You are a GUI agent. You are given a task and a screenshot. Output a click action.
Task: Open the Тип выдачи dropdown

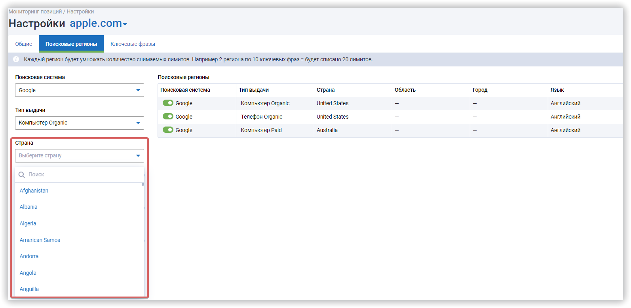point(80,123)
